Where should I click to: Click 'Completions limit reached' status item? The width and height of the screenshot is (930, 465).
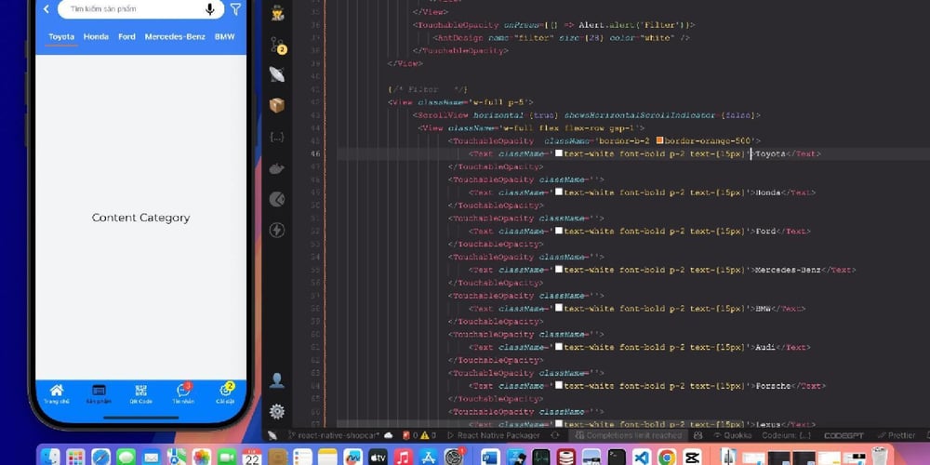pos(628,435)
